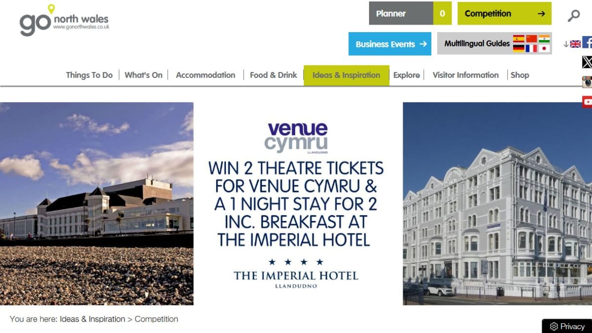Viewport: 592px width, 333px height.
Task: Select the Spanish flag guide
Action: 518,39
